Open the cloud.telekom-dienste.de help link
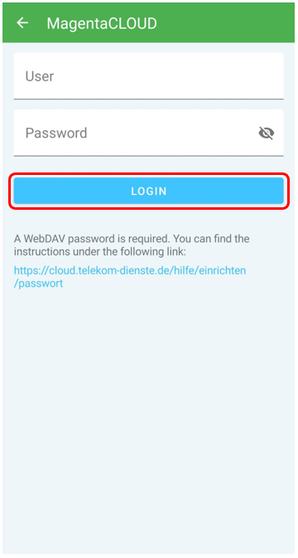This screenshot has width=298, height=558. coord(130,277)
